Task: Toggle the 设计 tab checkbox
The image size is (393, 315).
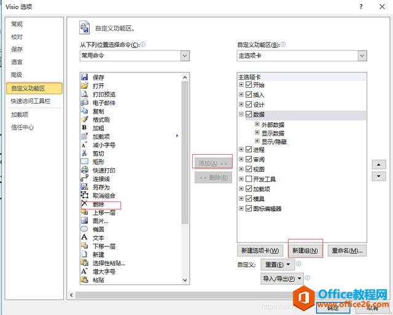Action: [249, 104]
